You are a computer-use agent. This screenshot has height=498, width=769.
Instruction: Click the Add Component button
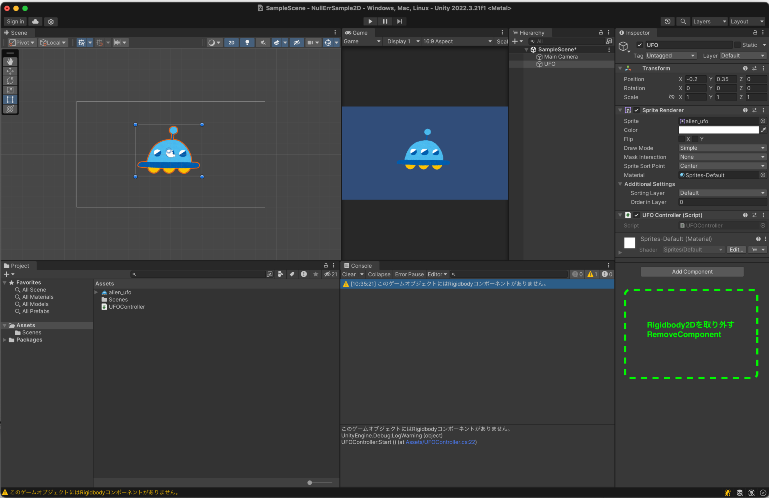(x=692, y=271)
